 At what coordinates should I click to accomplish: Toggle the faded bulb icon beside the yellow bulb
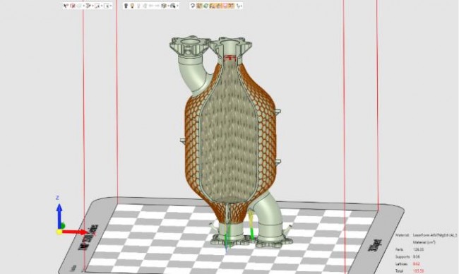138,6
